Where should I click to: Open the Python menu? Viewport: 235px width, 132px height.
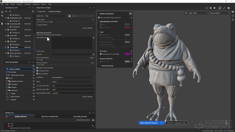click(x=44, y=4)
